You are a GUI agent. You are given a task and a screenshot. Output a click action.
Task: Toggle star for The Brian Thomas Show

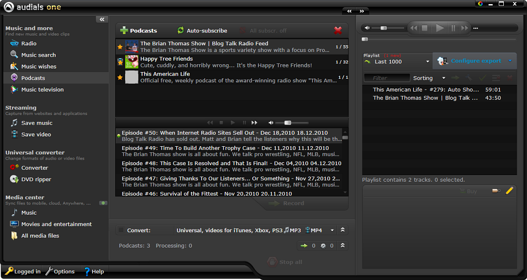[120, 47]
